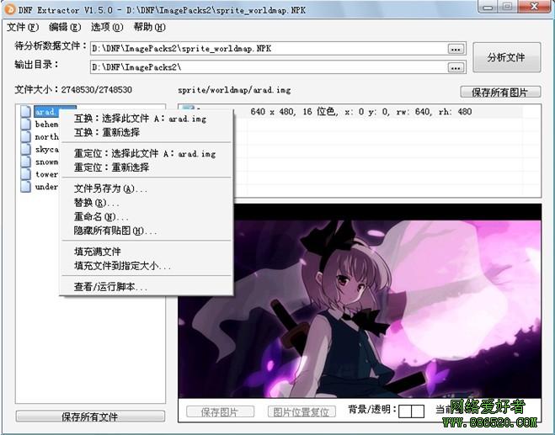Select the under file entry

tap(46, 187)
